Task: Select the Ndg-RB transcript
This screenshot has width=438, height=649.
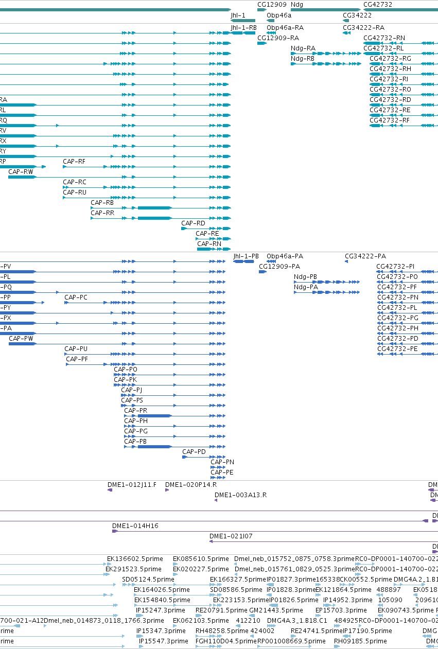Action: (326, 64)
